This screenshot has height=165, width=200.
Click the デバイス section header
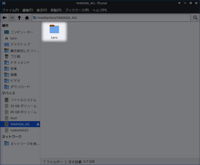click(x=8, y=93)
